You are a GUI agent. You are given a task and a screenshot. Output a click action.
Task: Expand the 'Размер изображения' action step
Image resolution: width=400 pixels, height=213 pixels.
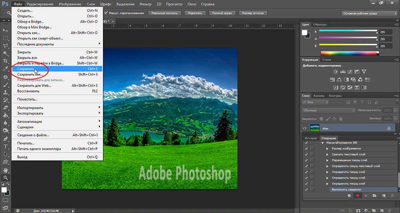click(327, 149)
